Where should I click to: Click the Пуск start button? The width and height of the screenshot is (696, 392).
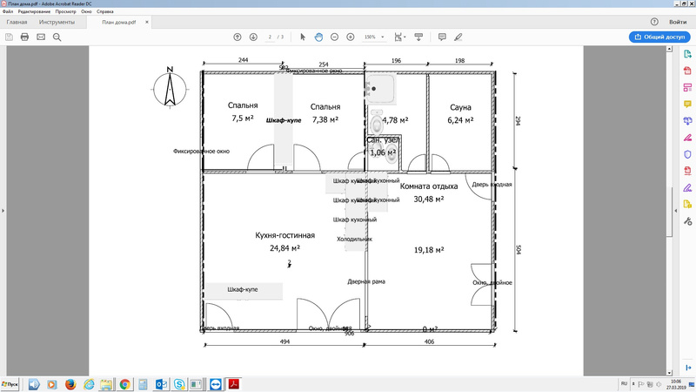pyautogui.click(x=11, y=383)
